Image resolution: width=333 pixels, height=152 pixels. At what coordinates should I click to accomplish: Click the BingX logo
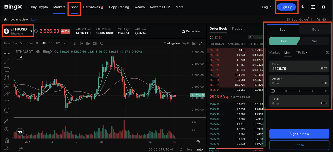tap(13, 7)
